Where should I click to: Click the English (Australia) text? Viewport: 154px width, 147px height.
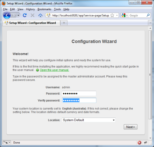click(x=74, y=109)
